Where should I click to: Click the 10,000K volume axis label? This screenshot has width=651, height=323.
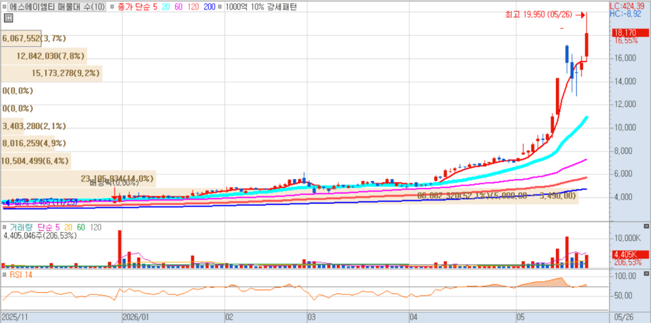(628, 238)
